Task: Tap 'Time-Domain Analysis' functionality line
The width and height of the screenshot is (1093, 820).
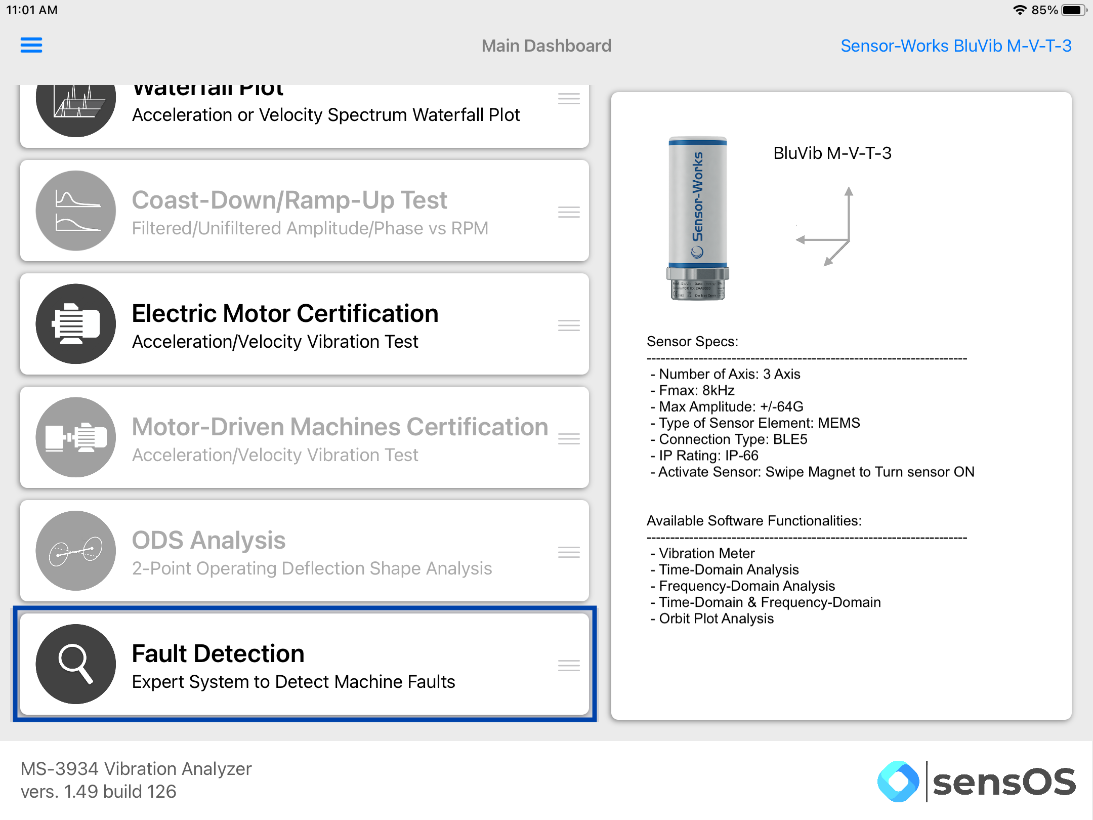Action: (725, 569)
